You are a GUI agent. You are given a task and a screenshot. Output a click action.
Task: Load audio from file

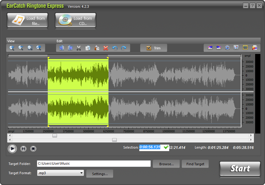pyautogui.click(x=27, y=20)
